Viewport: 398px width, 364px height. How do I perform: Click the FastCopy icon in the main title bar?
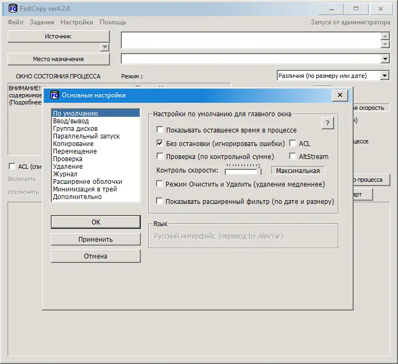(x=12, y=8)
